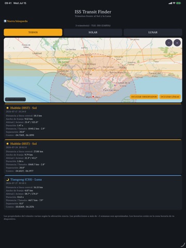Click the battery indicator in the status bar

(179, 3)
